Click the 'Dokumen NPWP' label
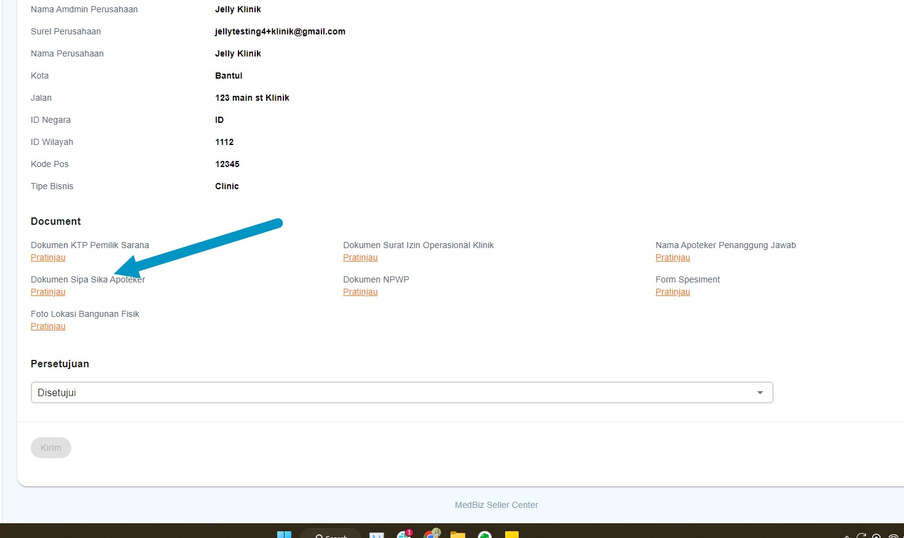 click(376, 279)
